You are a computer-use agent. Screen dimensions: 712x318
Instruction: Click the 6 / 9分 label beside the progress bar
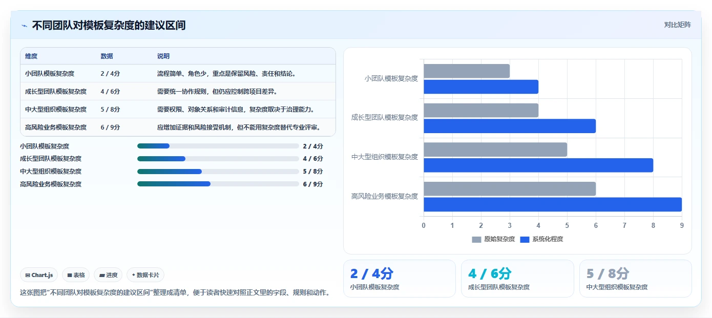click(x=313, y=184)
